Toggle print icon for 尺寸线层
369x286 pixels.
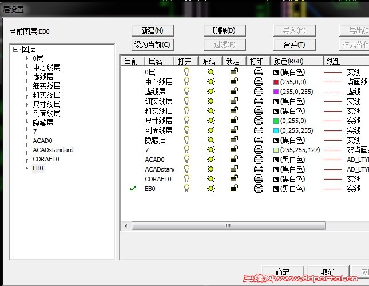coord(259,121)
